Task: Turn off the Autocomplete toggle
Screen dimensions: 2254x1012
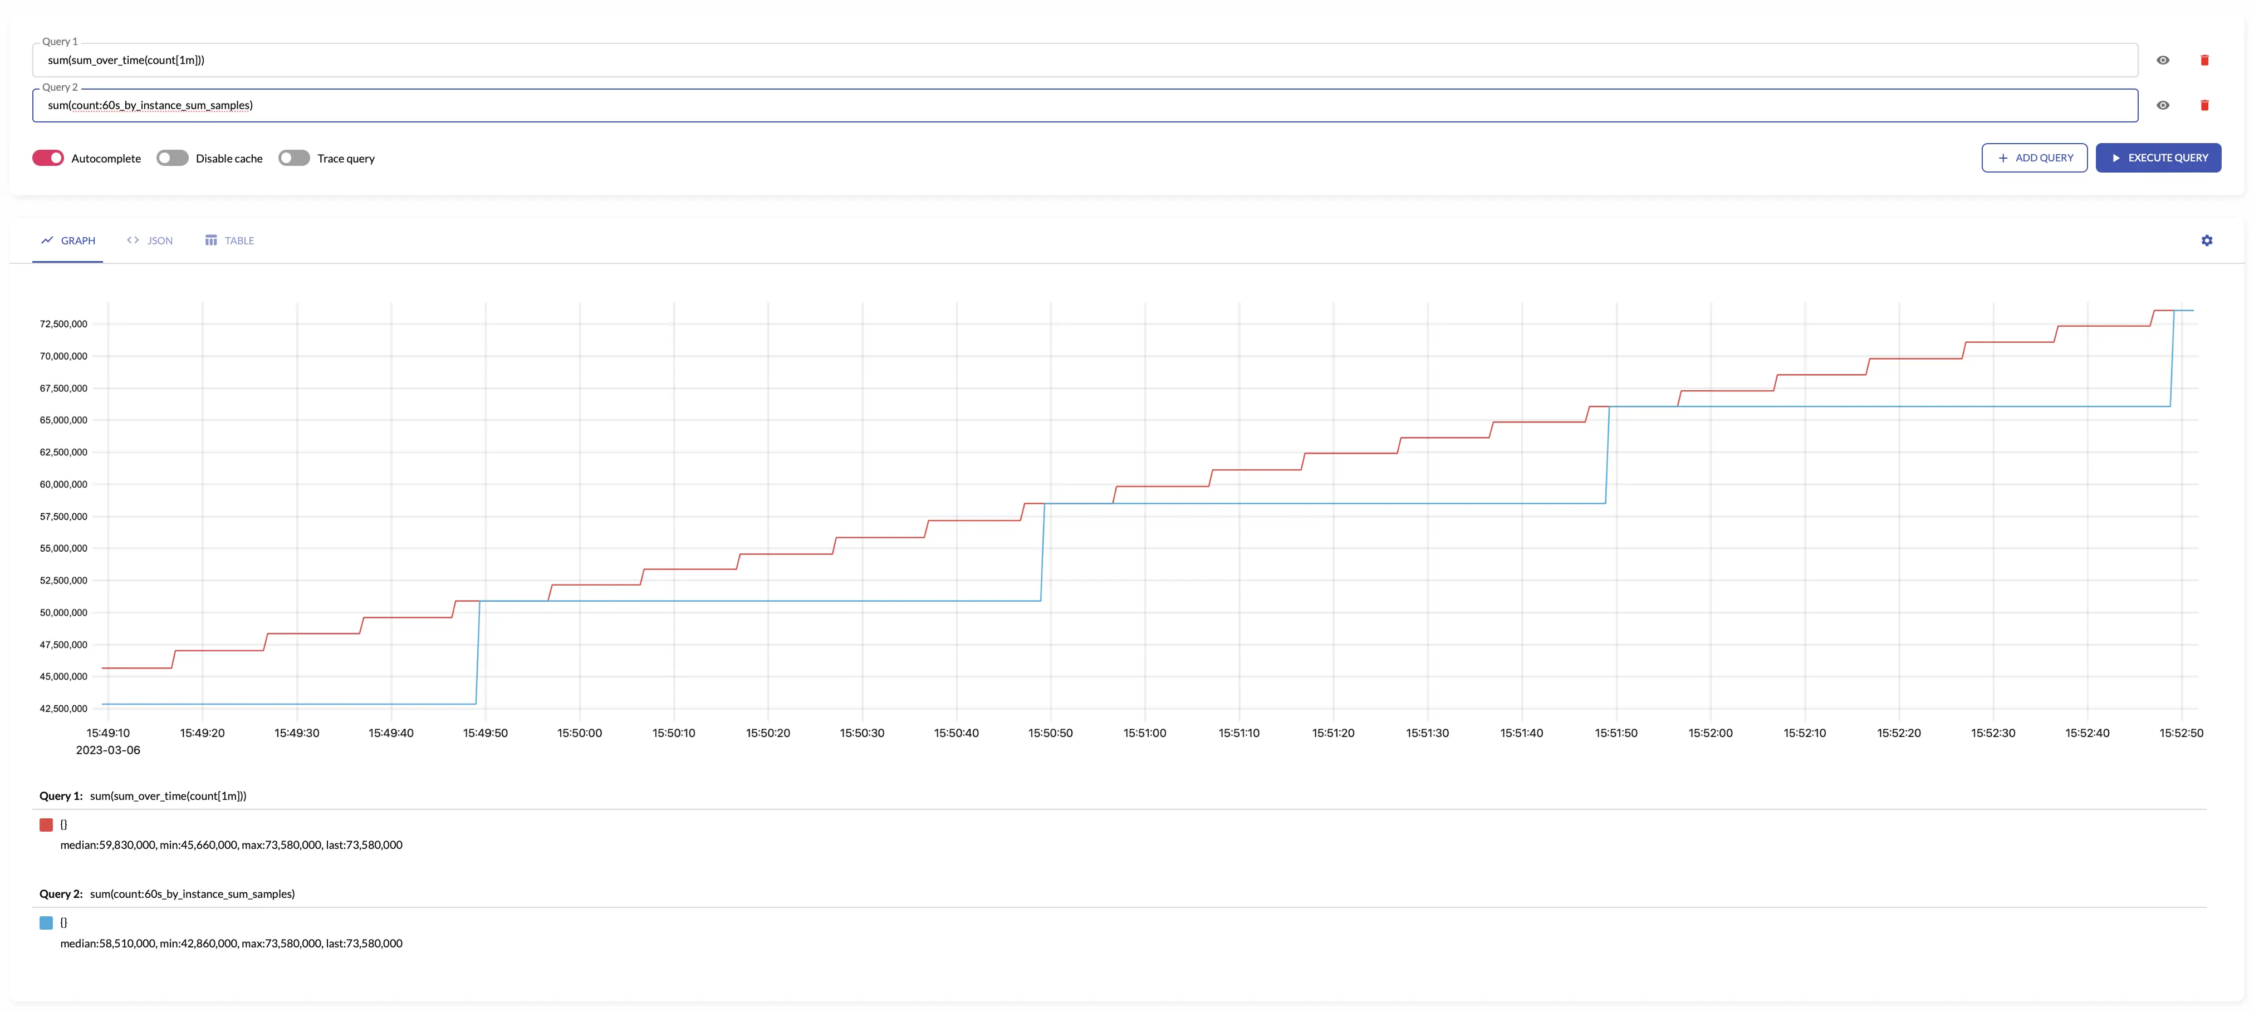Action: [48, 158]
